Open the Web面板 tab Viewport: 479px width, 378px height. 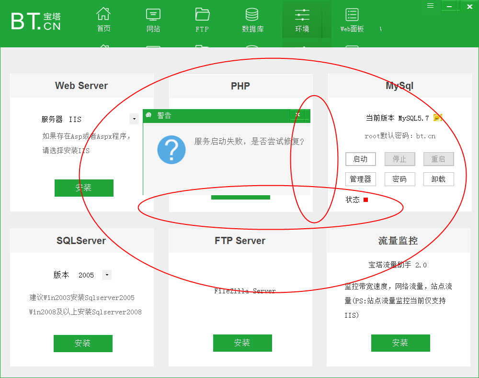[x=352, y=20]
